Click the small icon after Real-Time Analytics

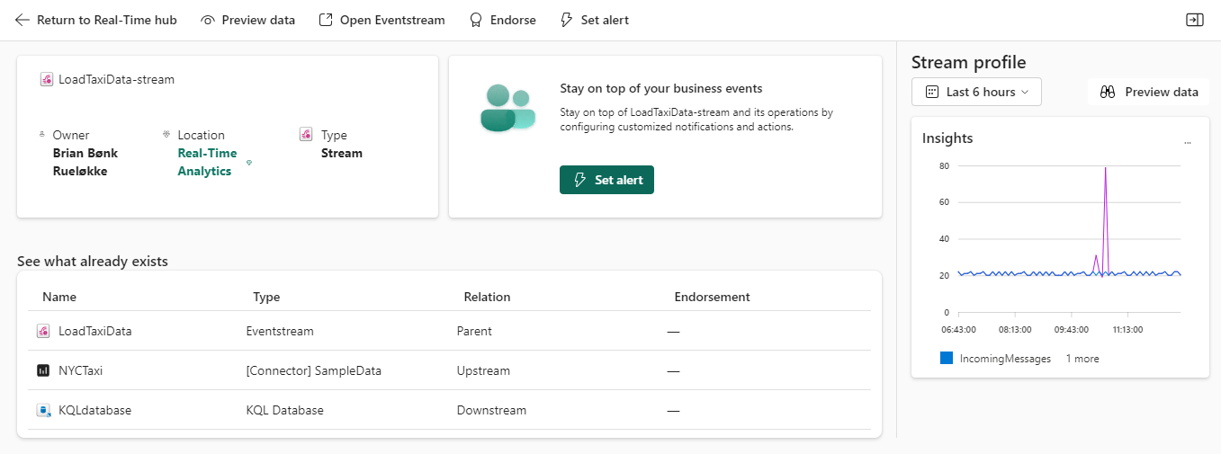(x=249, y=163)
